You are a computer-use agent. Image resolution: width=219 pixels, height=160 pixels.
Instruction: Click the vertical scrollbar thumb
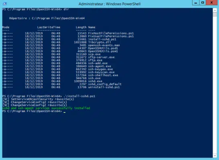[215, 14]
